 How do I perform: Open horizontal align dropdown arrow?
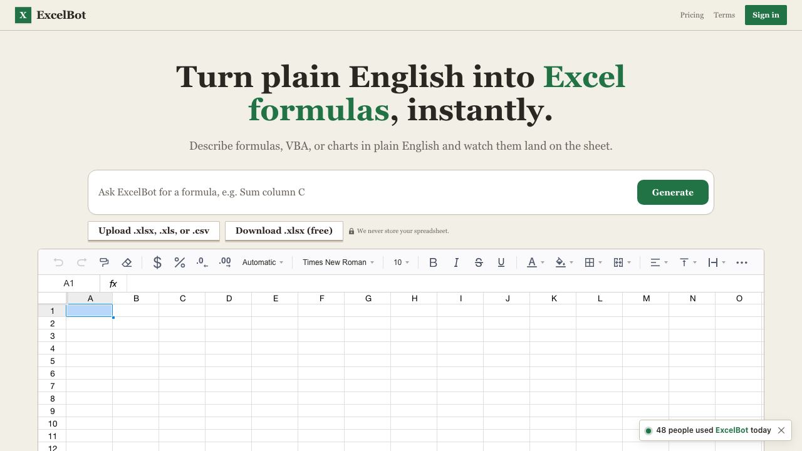(666, 262)
